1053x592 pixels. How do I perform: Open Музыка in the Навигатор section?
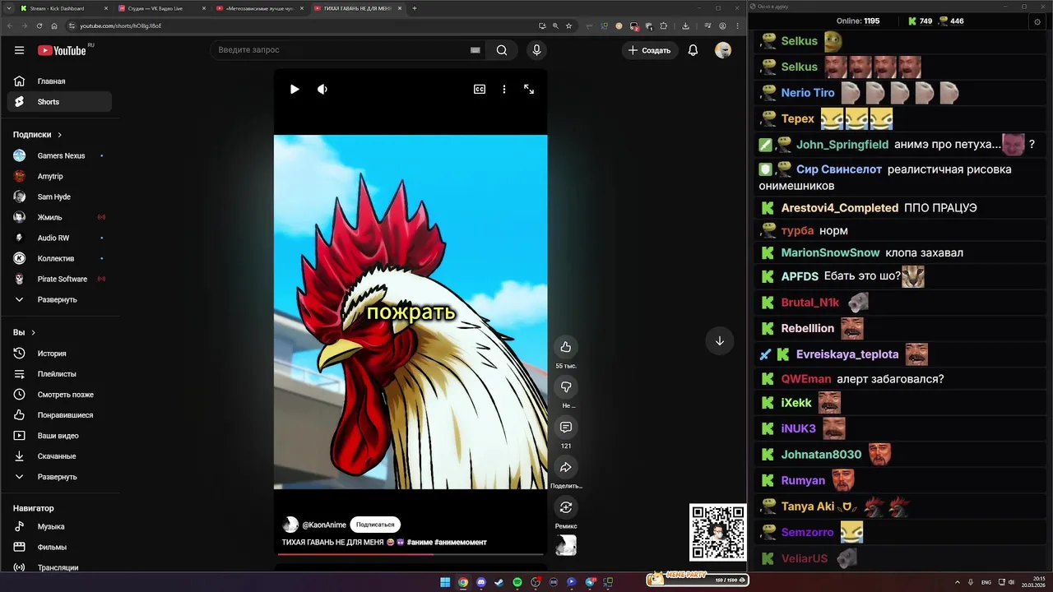(59, 526)
